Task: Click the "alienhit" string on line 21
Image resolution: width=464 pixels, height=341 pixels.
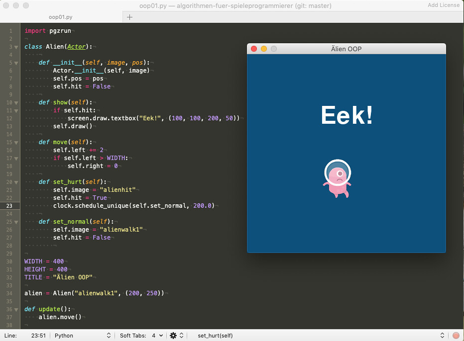Action: (117, 190)
